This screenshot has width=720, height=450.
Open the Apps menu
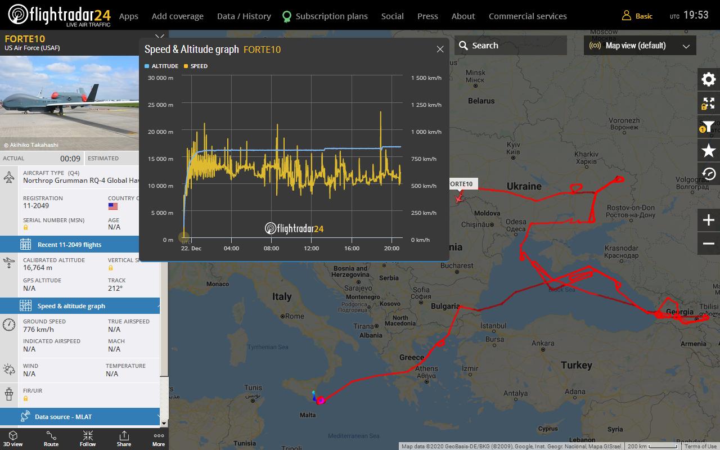click(x=129, y=16)
